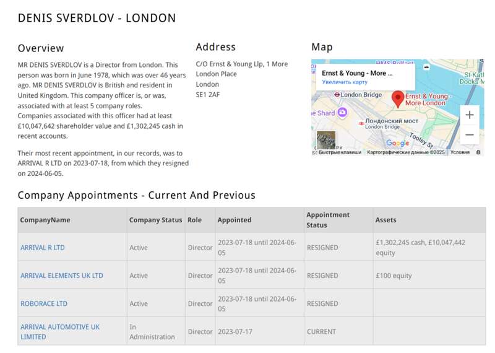Click the red Ernst & Young map pin
This screenshot has width=495, height=353.
(398, 99)
